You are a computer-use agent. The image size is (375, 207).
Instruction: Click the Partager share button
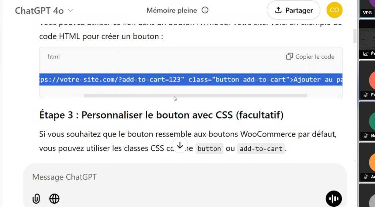click(293, 10)
